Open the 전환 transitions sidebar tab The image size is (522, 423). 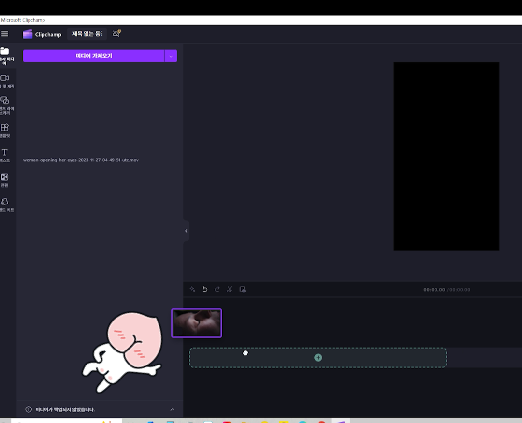[x=5, y=180]
